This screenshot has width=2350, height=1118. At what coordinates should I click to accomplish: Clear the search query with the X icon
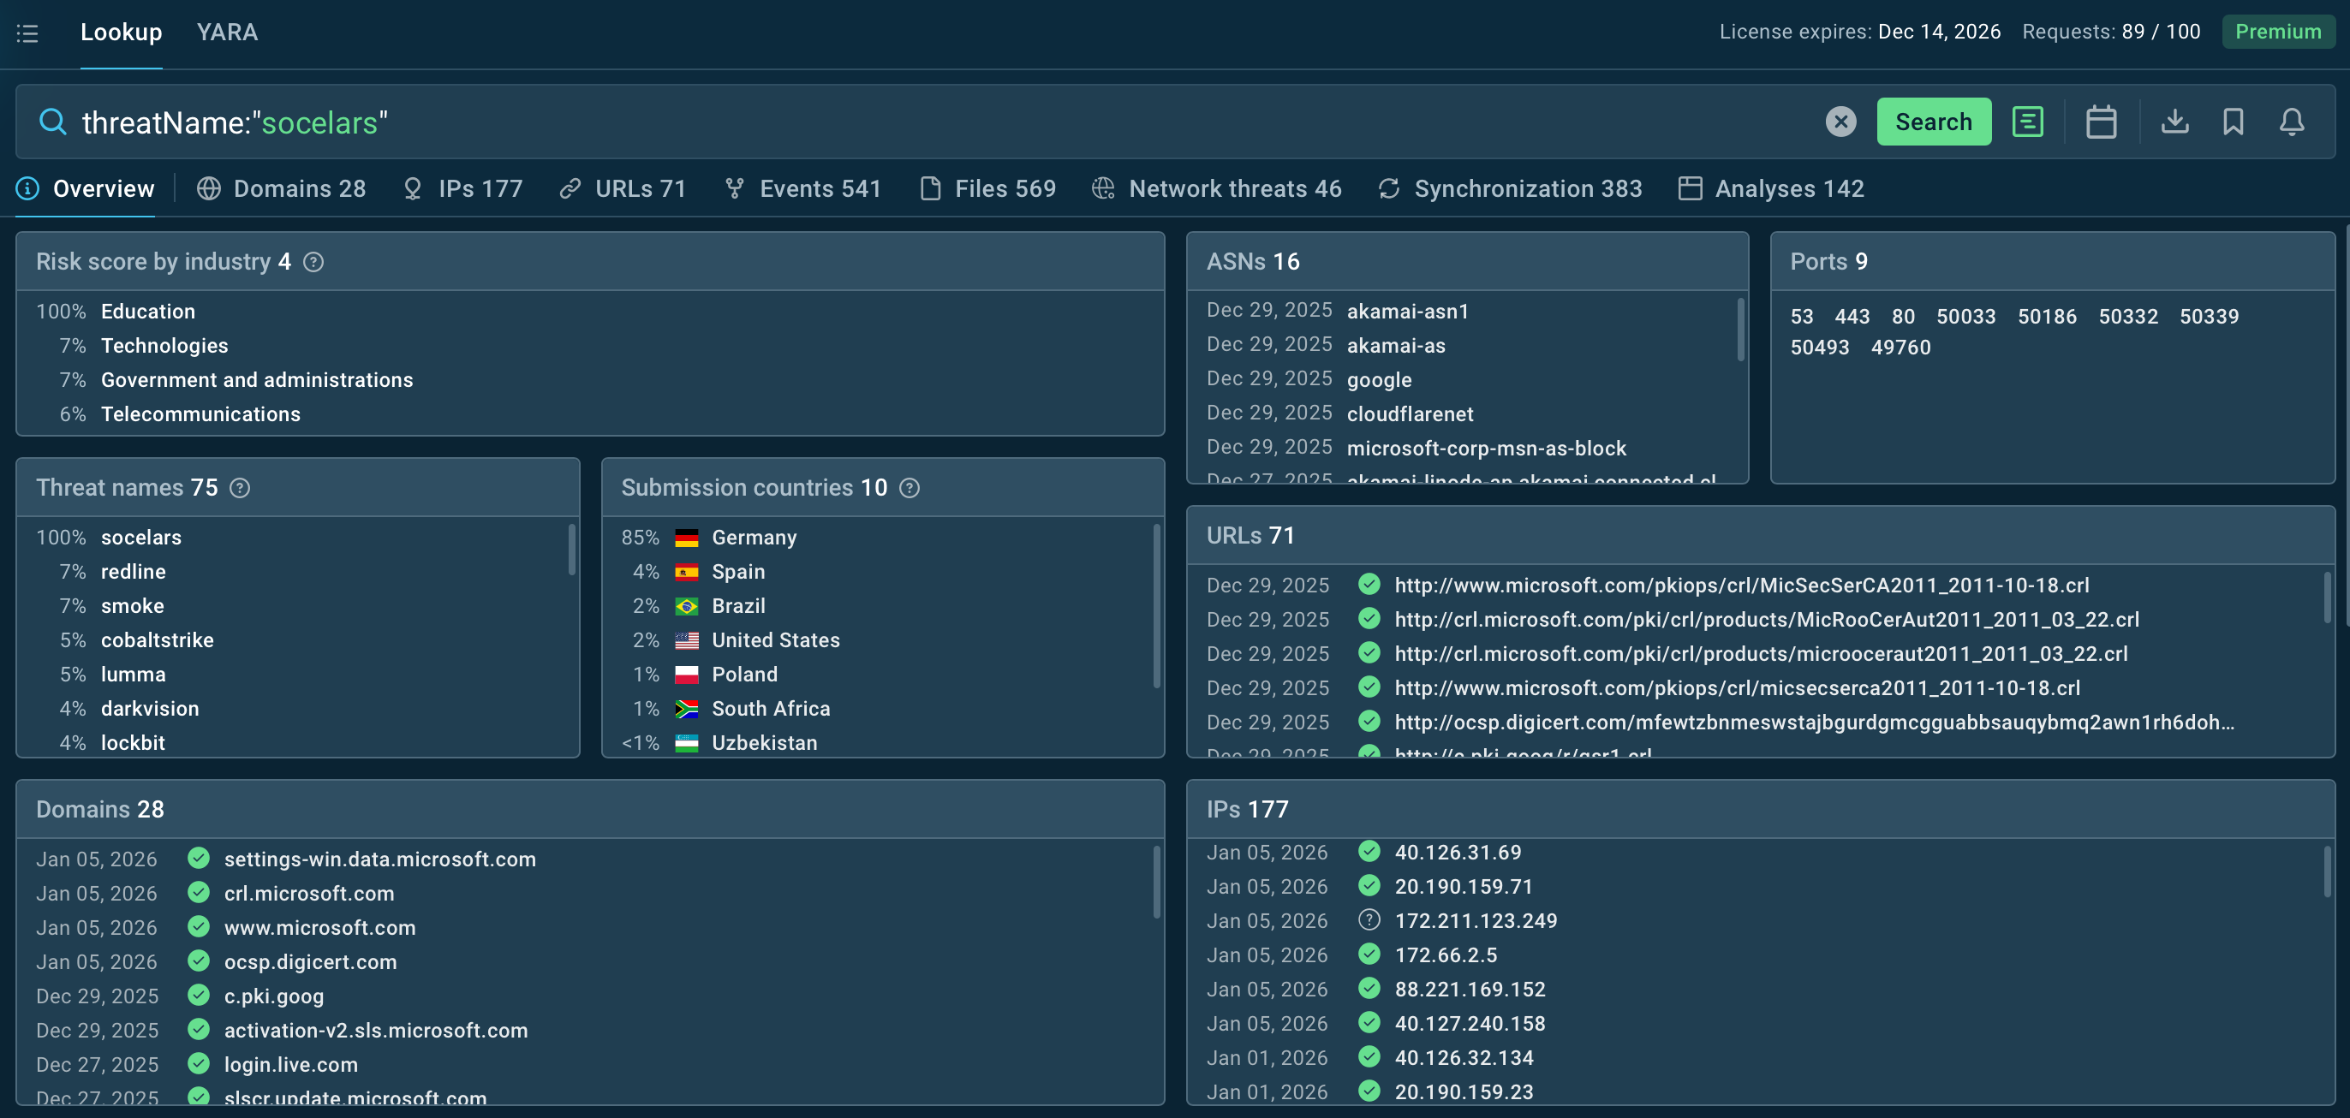(1841, 122)
